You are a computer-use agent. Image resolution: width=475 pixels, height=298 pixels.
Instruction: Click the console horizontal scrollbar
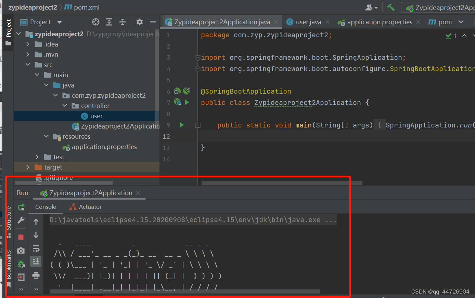[x=185, y=292]
